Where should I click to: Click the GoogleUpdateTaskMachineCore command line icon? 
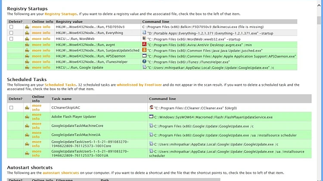151,126
